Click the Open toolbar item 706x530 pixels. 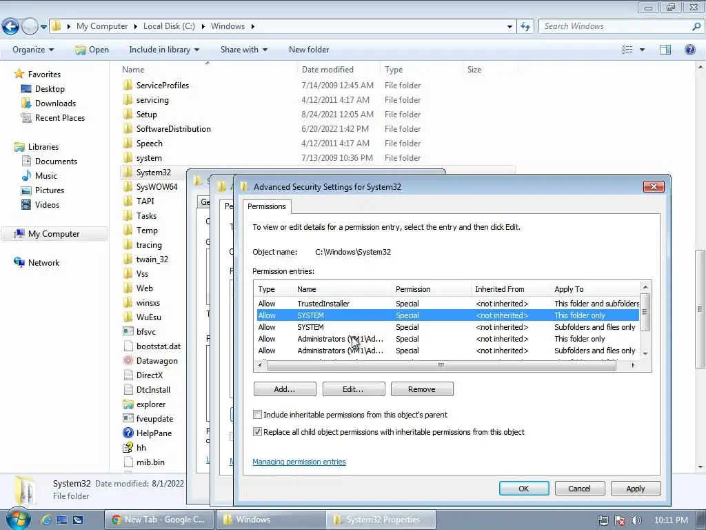[x=92, y=50]
